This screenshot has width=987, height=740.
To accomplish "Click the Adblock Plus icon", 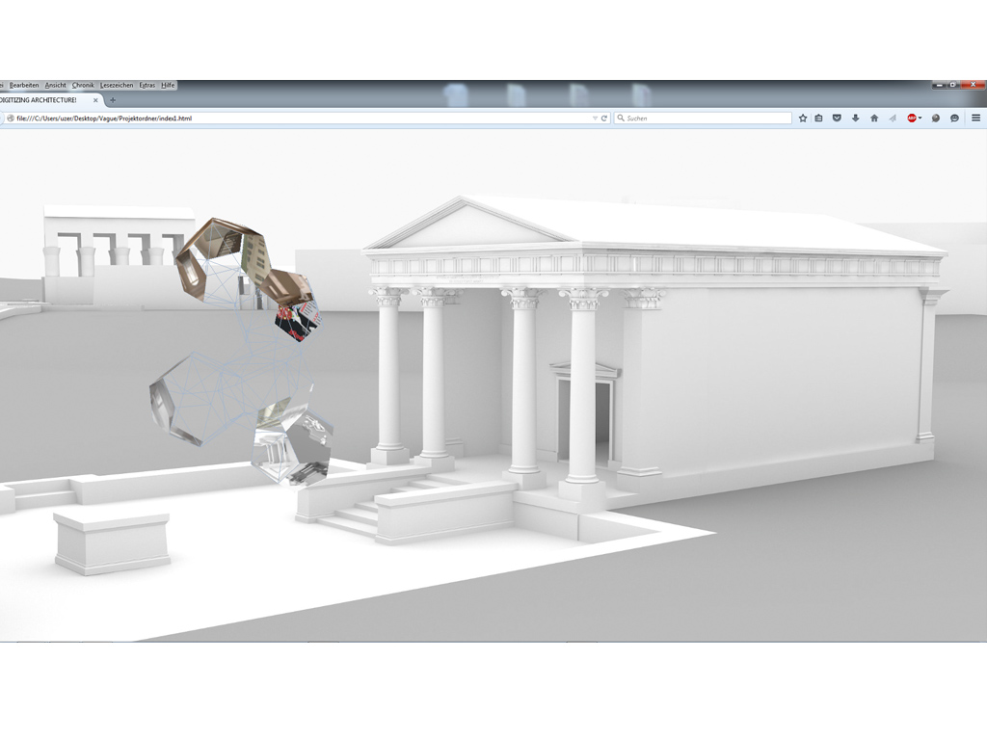I will tap(911, 118).
